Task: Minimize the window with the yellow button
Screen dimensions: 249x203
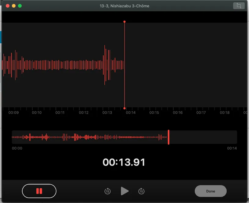Action: coord(14,6)
